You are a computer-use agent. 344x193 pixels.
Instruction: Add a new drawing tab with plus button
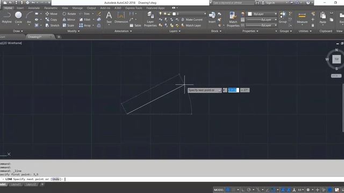[59, 37]
